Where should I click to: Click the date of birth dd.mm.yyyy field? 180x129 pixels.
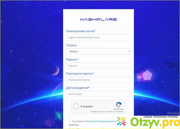point(98,94)
